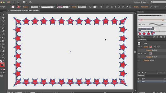This screenshot has height=93, width=166.
Task: Open the opacity slider arrow
Action: coord(87,7)
